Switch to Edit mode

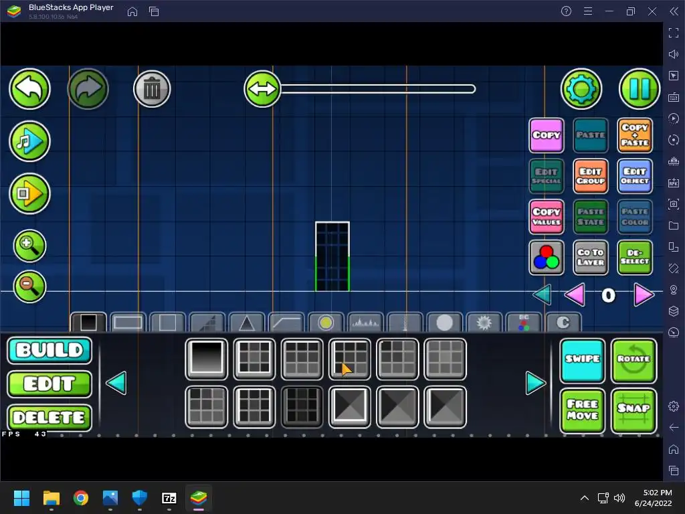pos(50,383)
